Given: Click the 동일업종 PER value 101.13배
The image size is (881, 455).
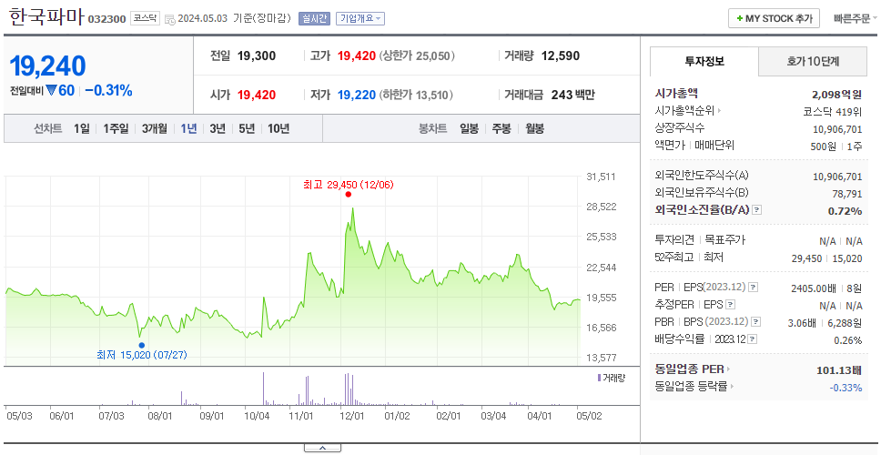Looking at the screenshot, I should [x=839, y=370].
